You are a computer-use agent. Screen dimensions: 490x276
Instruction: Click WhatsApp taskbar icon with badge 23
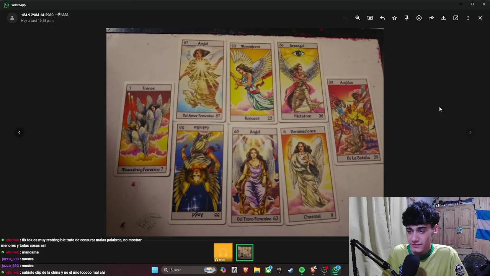click(x=336, y=270)
